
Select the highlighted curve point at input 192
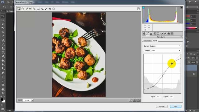[x=172, y=63]
